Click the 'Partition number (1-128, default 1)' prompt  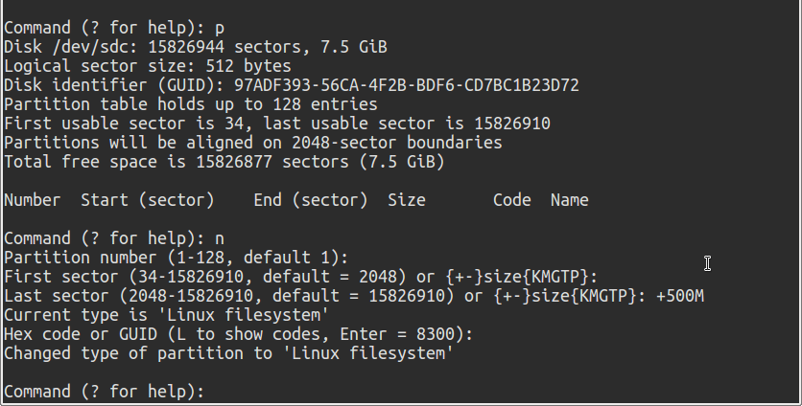[x=176, y=258]
